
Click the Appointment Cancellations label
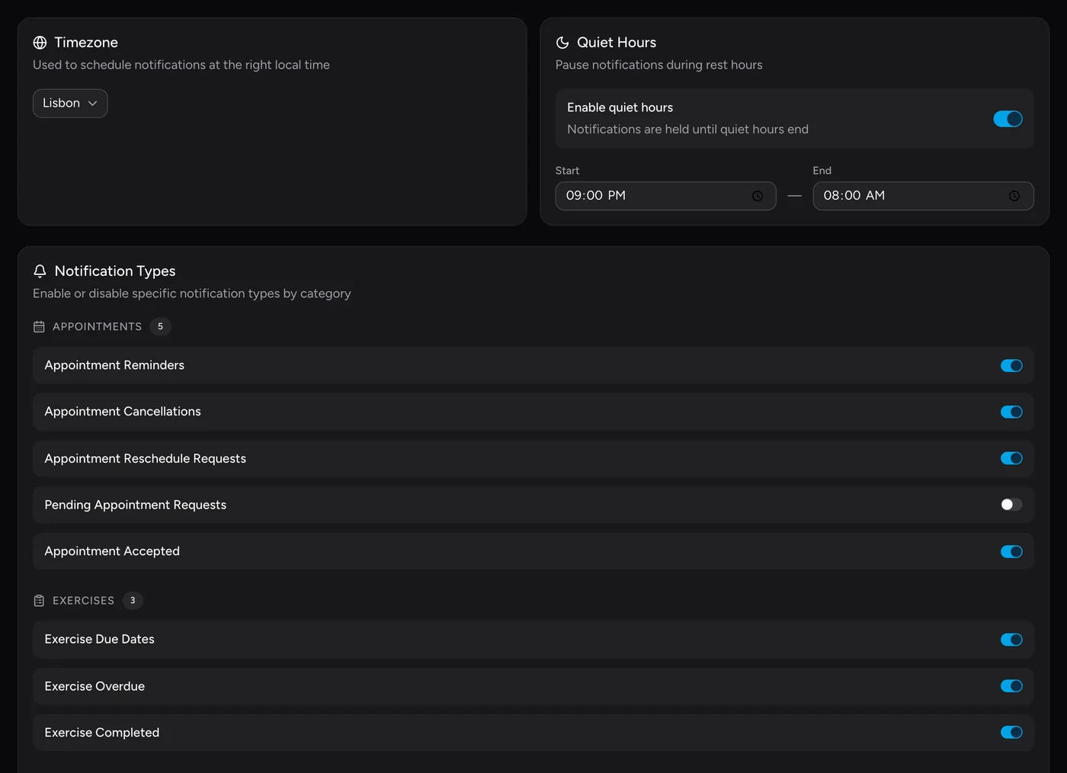(123, 412)
